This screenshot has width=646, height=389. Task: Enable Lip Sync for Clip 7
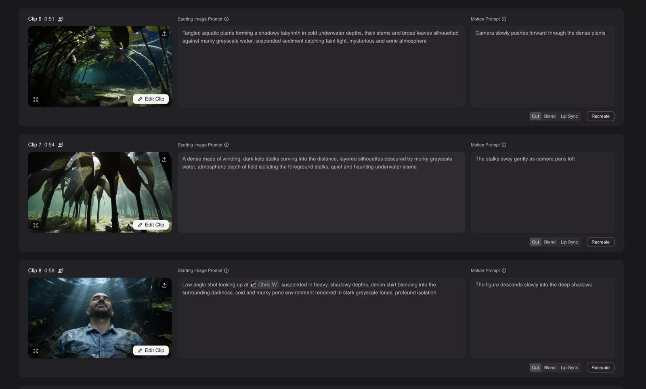pos(569,242)
